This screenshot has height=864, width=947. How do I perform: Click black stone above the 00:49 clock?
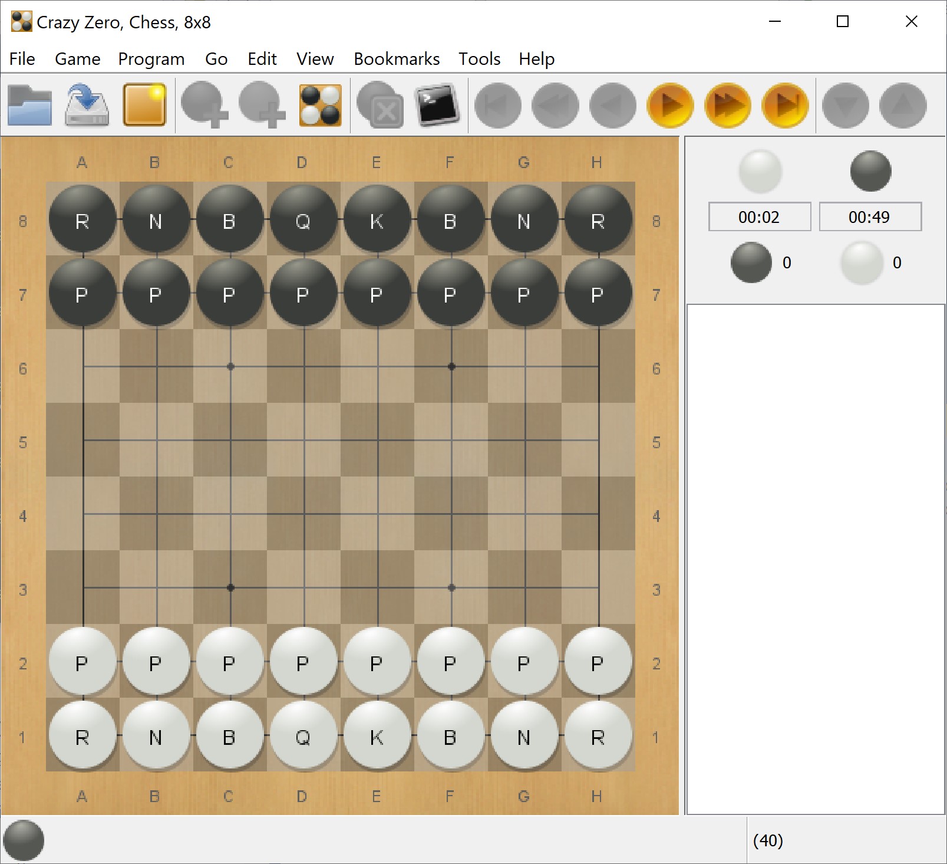click(870, 172)
